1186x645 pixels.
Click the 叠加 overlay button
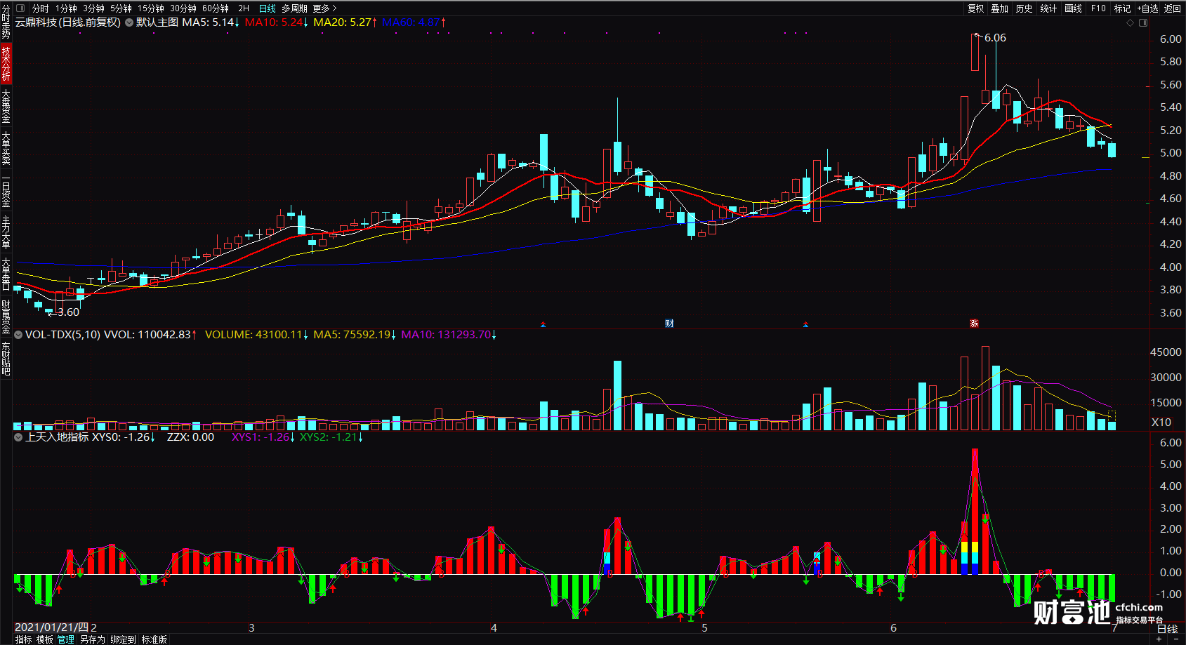[x=999, y=8]
